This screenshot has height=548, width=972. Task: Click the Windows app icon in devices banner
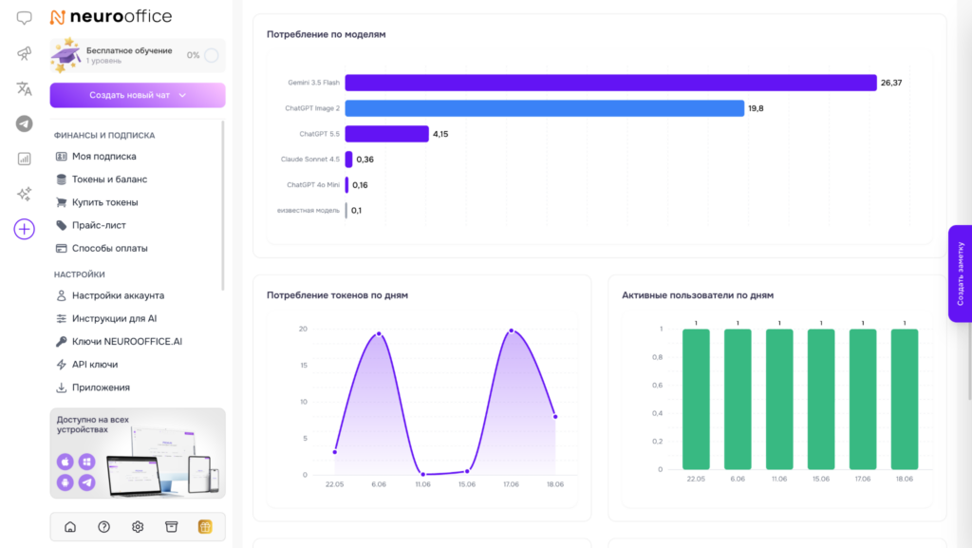(86, 462)
